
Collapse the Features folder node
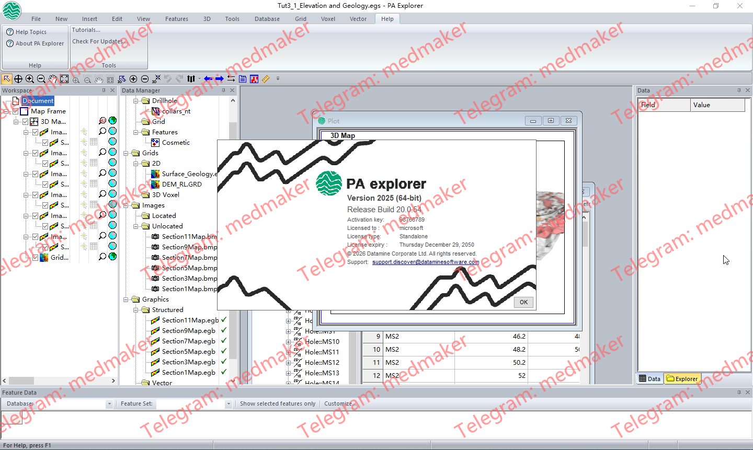coord(136,132)
